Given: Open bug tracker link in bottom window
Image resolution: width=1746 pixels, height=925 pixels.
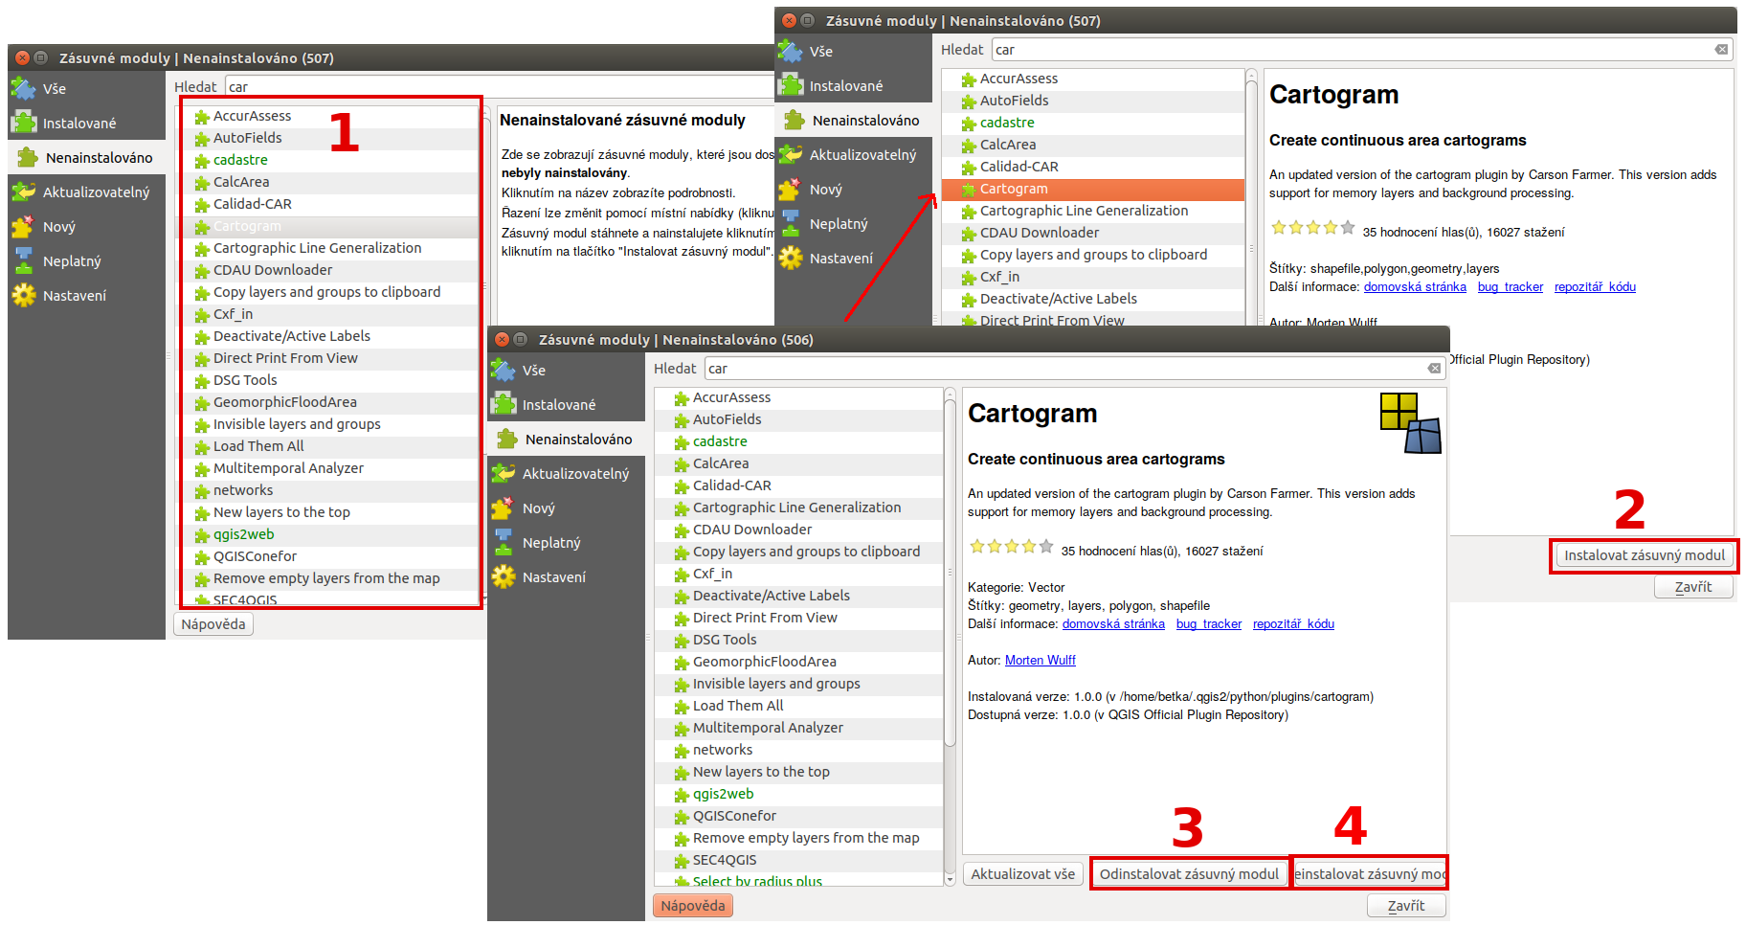Looking at the screenshot, I should point(1209,624).
